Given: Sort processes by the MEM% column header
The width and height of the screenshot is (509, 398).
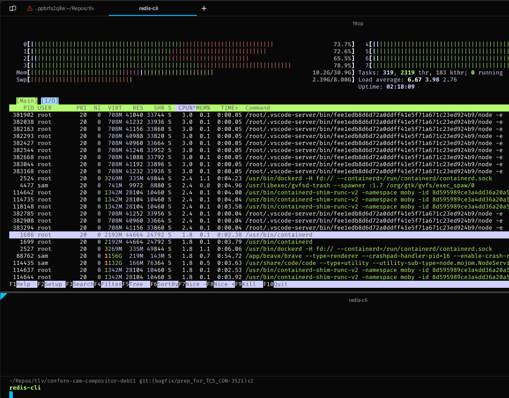Looking at the screenshot, I should click(x=203, y=108).
